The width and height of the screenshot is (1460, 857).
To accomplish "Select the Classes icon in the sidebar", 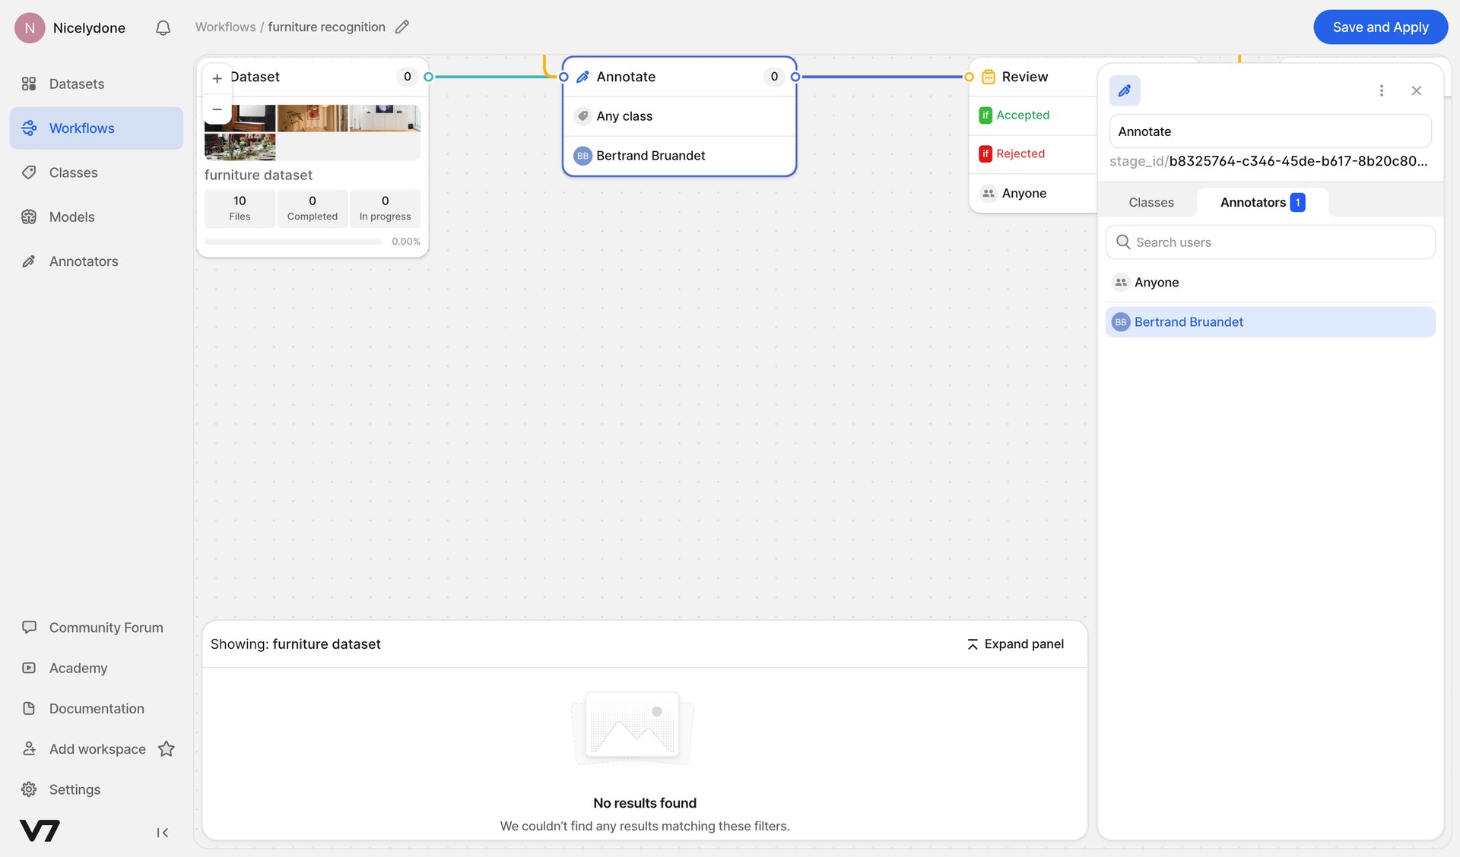I will pyautogui.click(x=29, y=172).
